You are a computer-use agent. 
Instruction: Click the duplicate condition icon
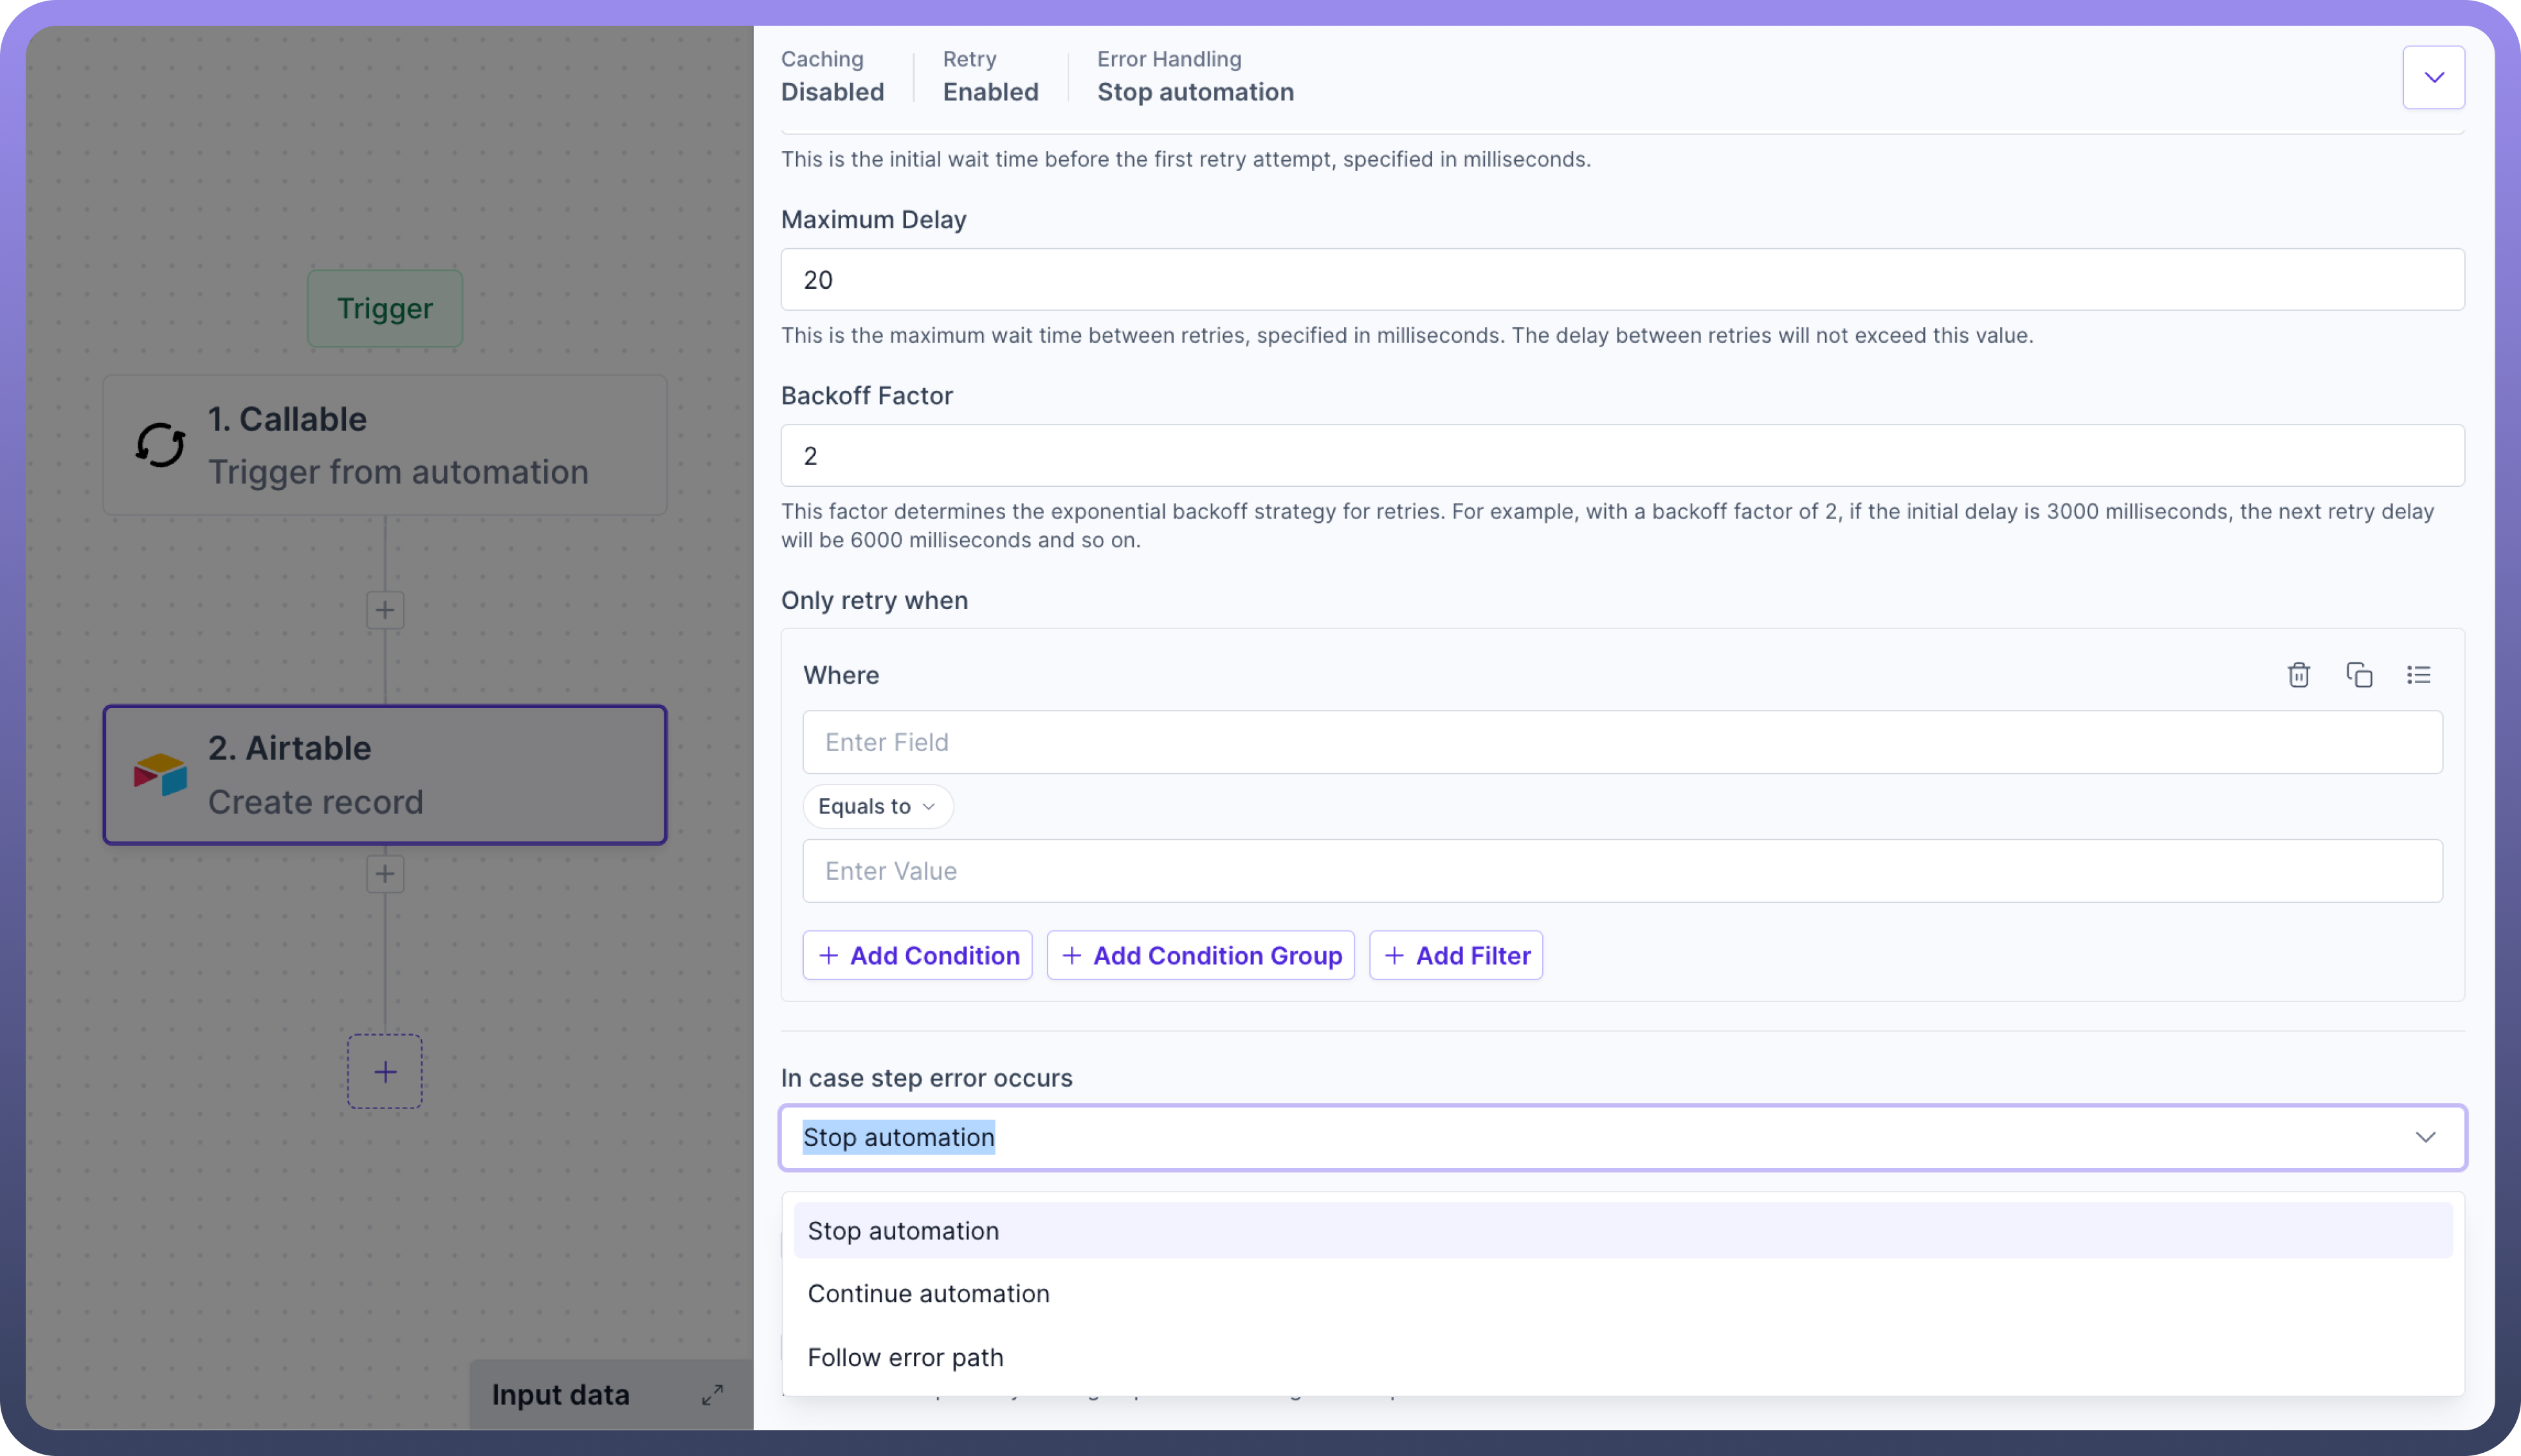(2359, 675)
